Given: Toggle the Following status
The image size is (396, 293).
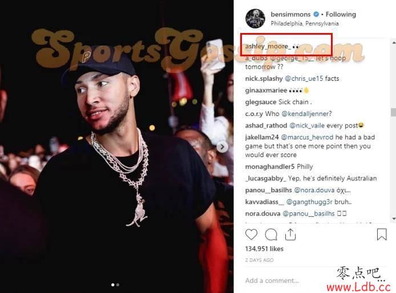Looking at the screenshot, I should pyautogui.click(x=341, y=14).
